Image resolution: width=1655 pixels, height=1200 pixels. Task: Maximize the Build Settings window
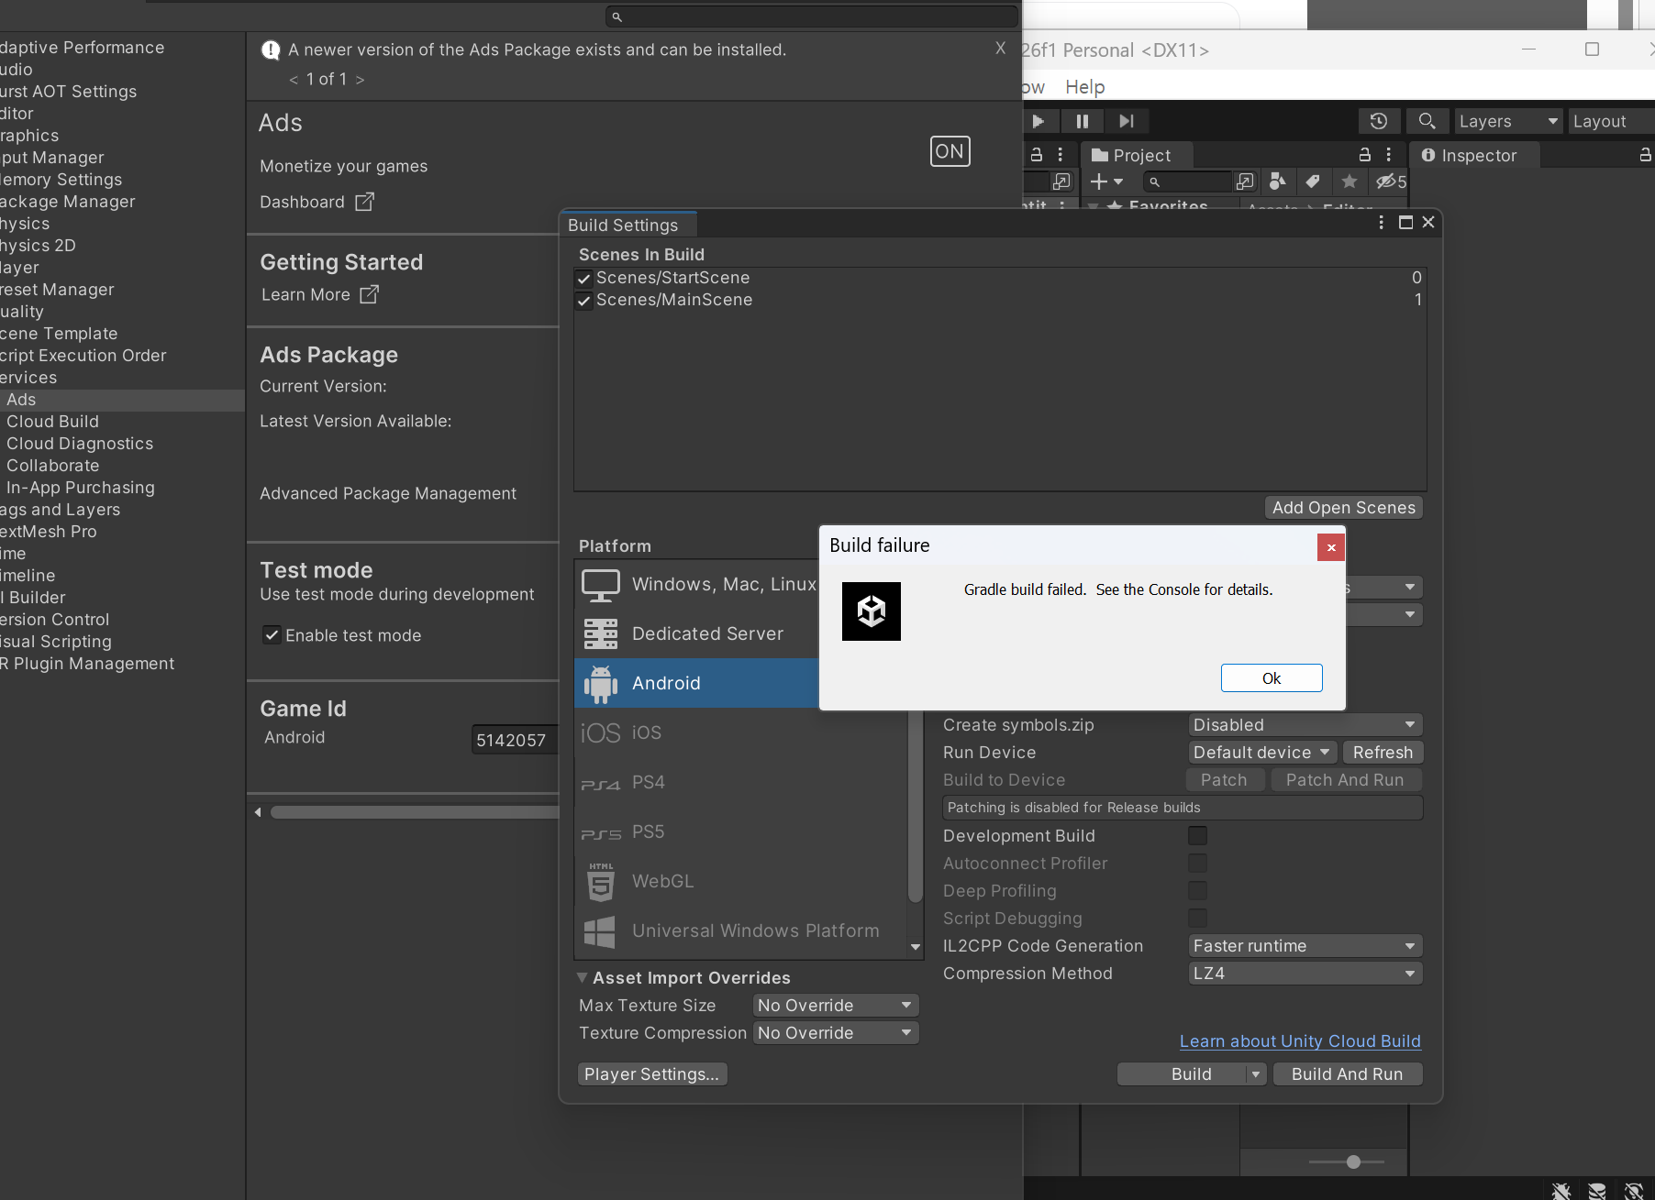coord(1405,222)
